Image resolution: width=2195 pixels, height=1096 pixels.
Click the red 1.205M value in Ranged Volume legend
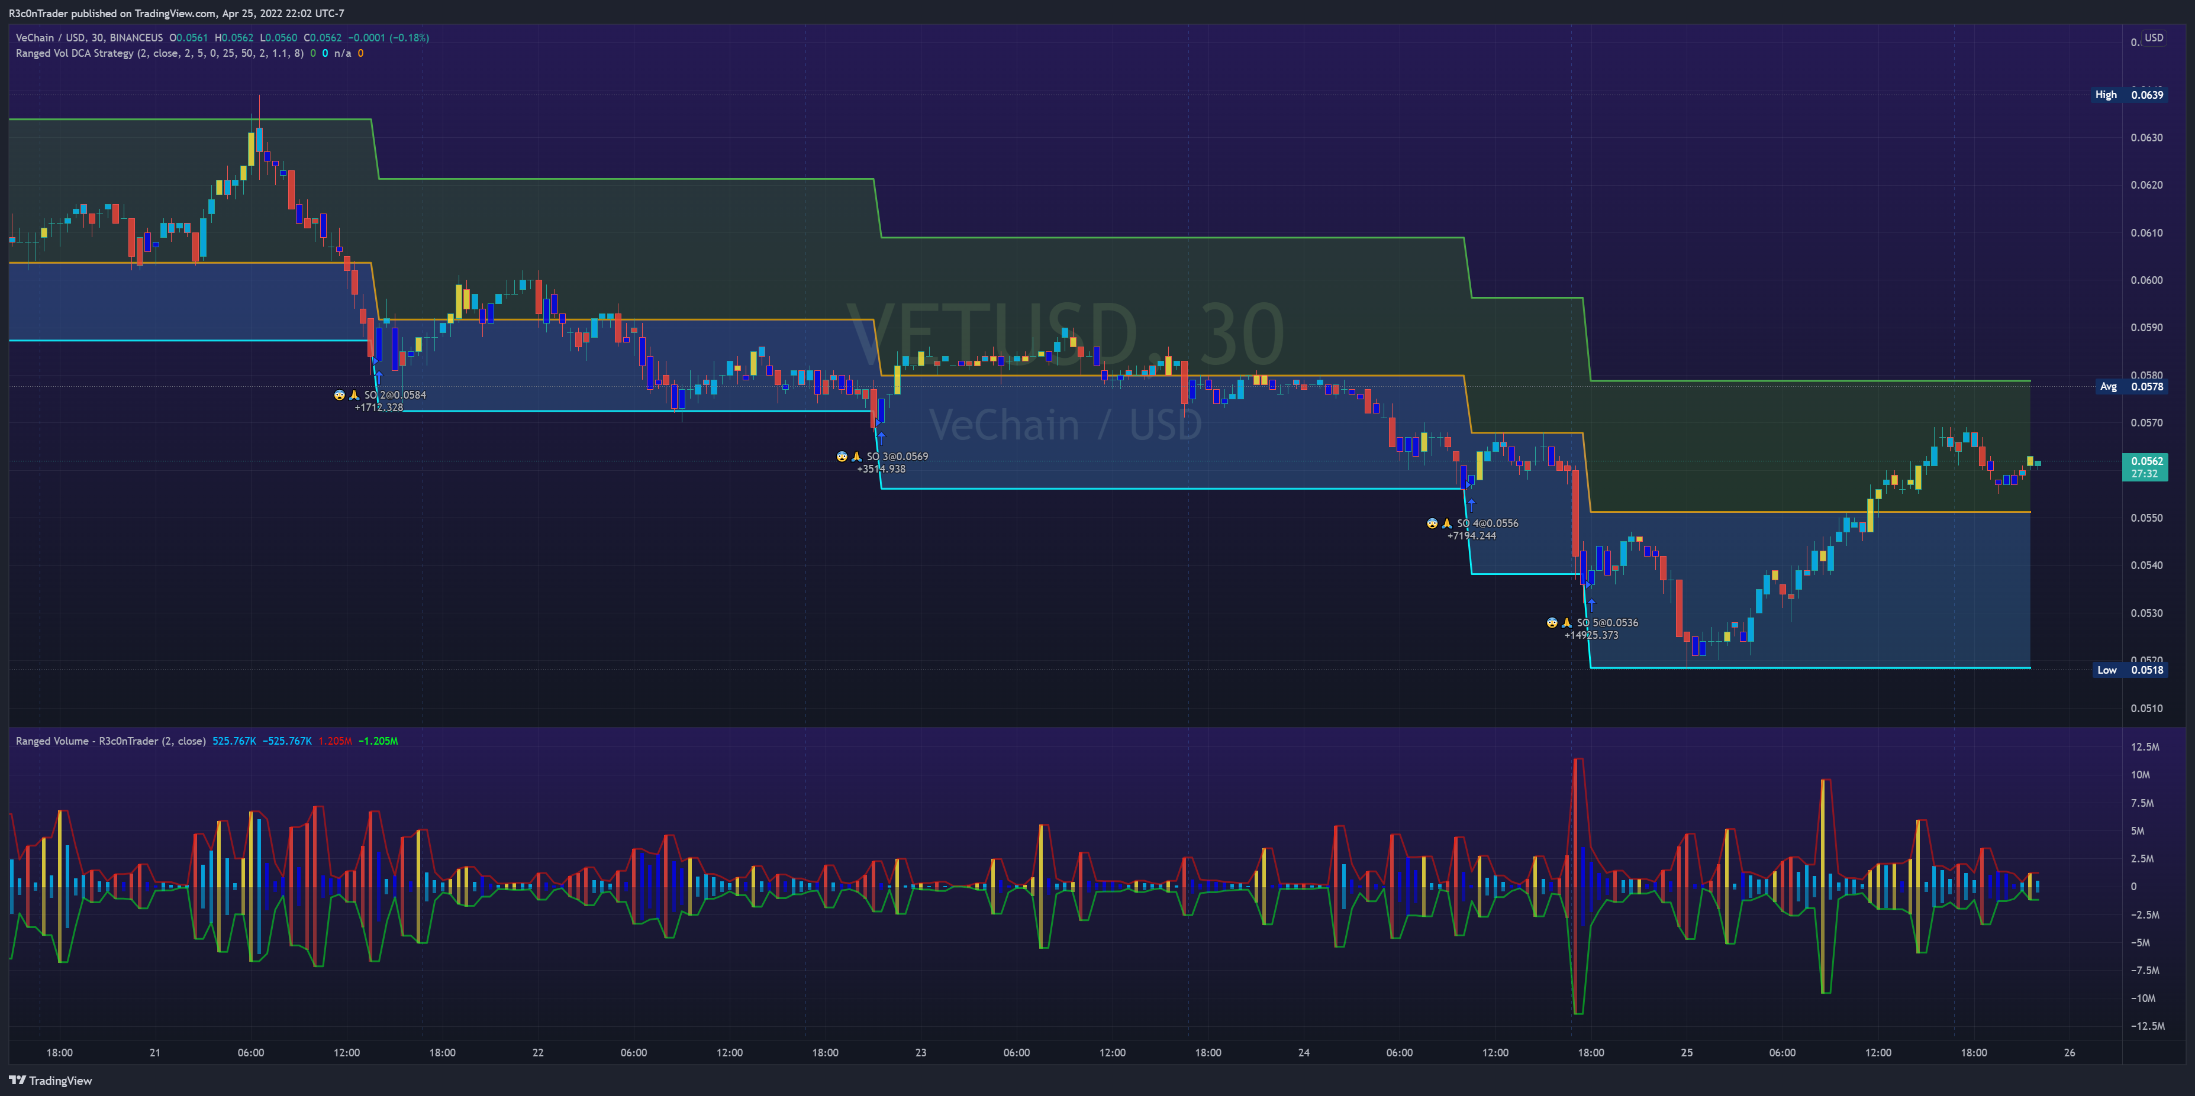335,741
